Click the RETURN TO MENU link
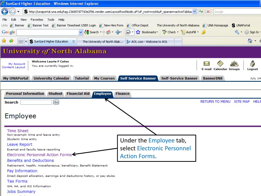This screenshot has width=261, height=196. pyautogui.click(x=215, y=102)
